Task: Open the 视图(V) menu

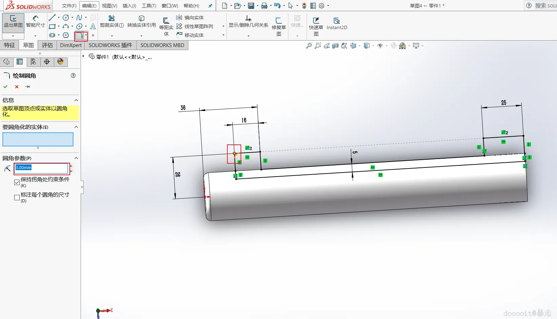Action: 109,6
